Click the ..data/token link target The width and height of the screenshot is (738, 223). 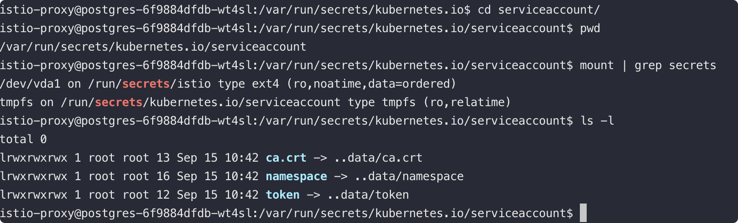pos(368,195)
